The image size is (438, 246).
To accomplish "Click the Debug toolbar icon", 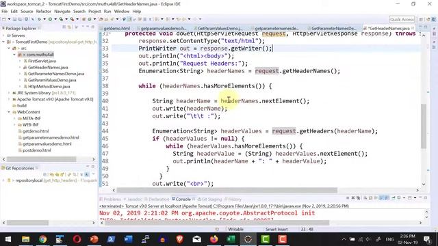I will 40,19.
